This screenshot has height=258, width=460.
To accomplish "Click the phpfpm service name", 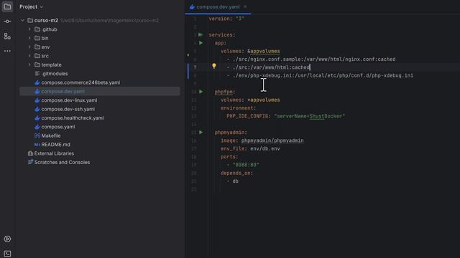I will pos(224,92).
